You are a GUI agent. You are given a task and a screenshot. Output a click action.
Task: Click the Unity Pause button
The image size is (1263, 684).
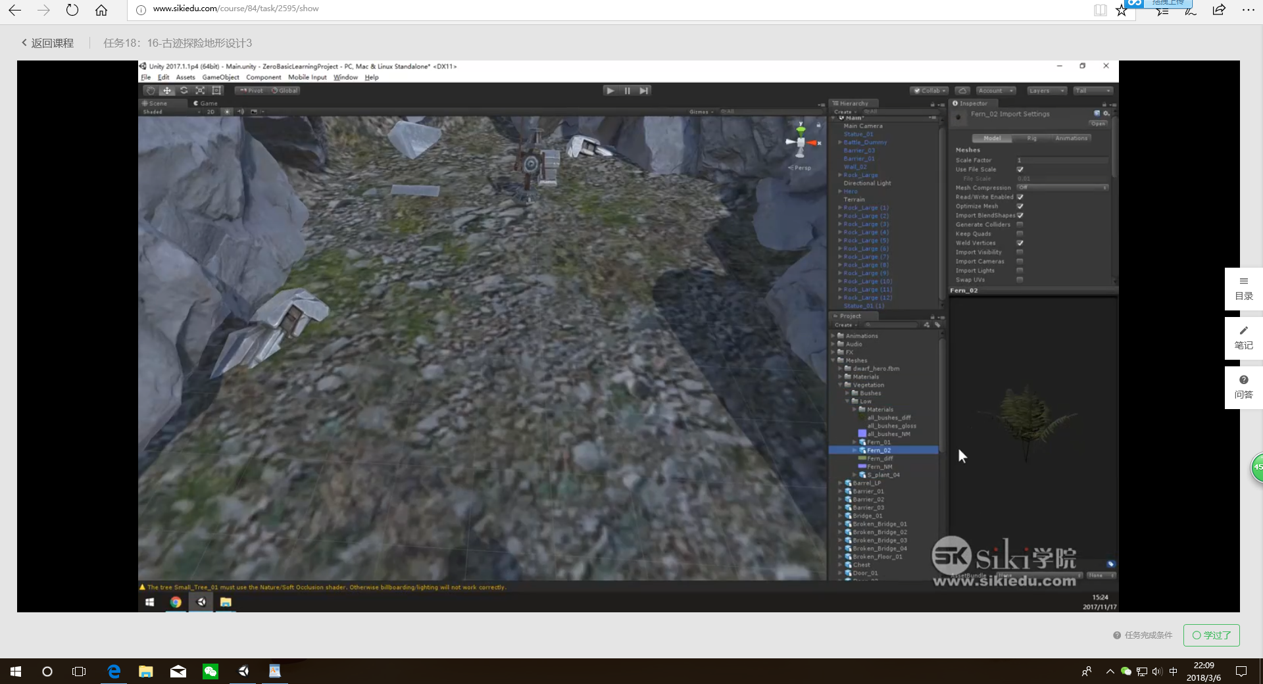click(x=627, y=91)
